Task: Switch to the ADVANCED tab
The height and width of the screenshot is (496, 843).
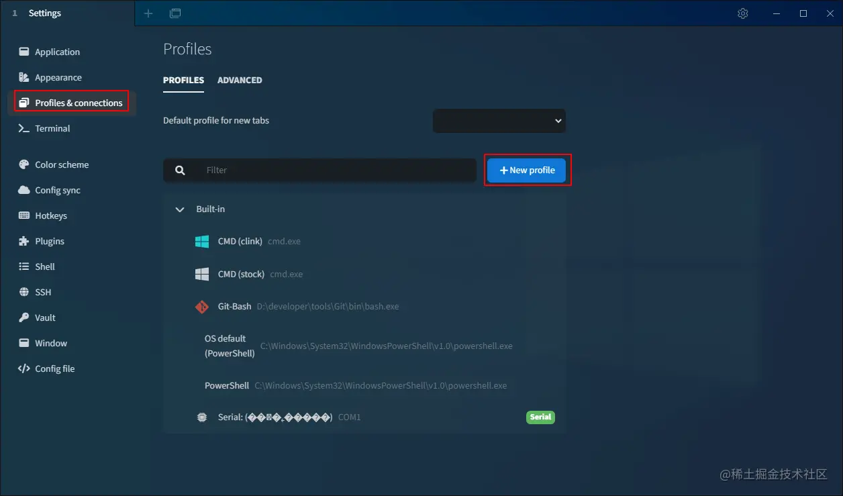Action: 240,80
